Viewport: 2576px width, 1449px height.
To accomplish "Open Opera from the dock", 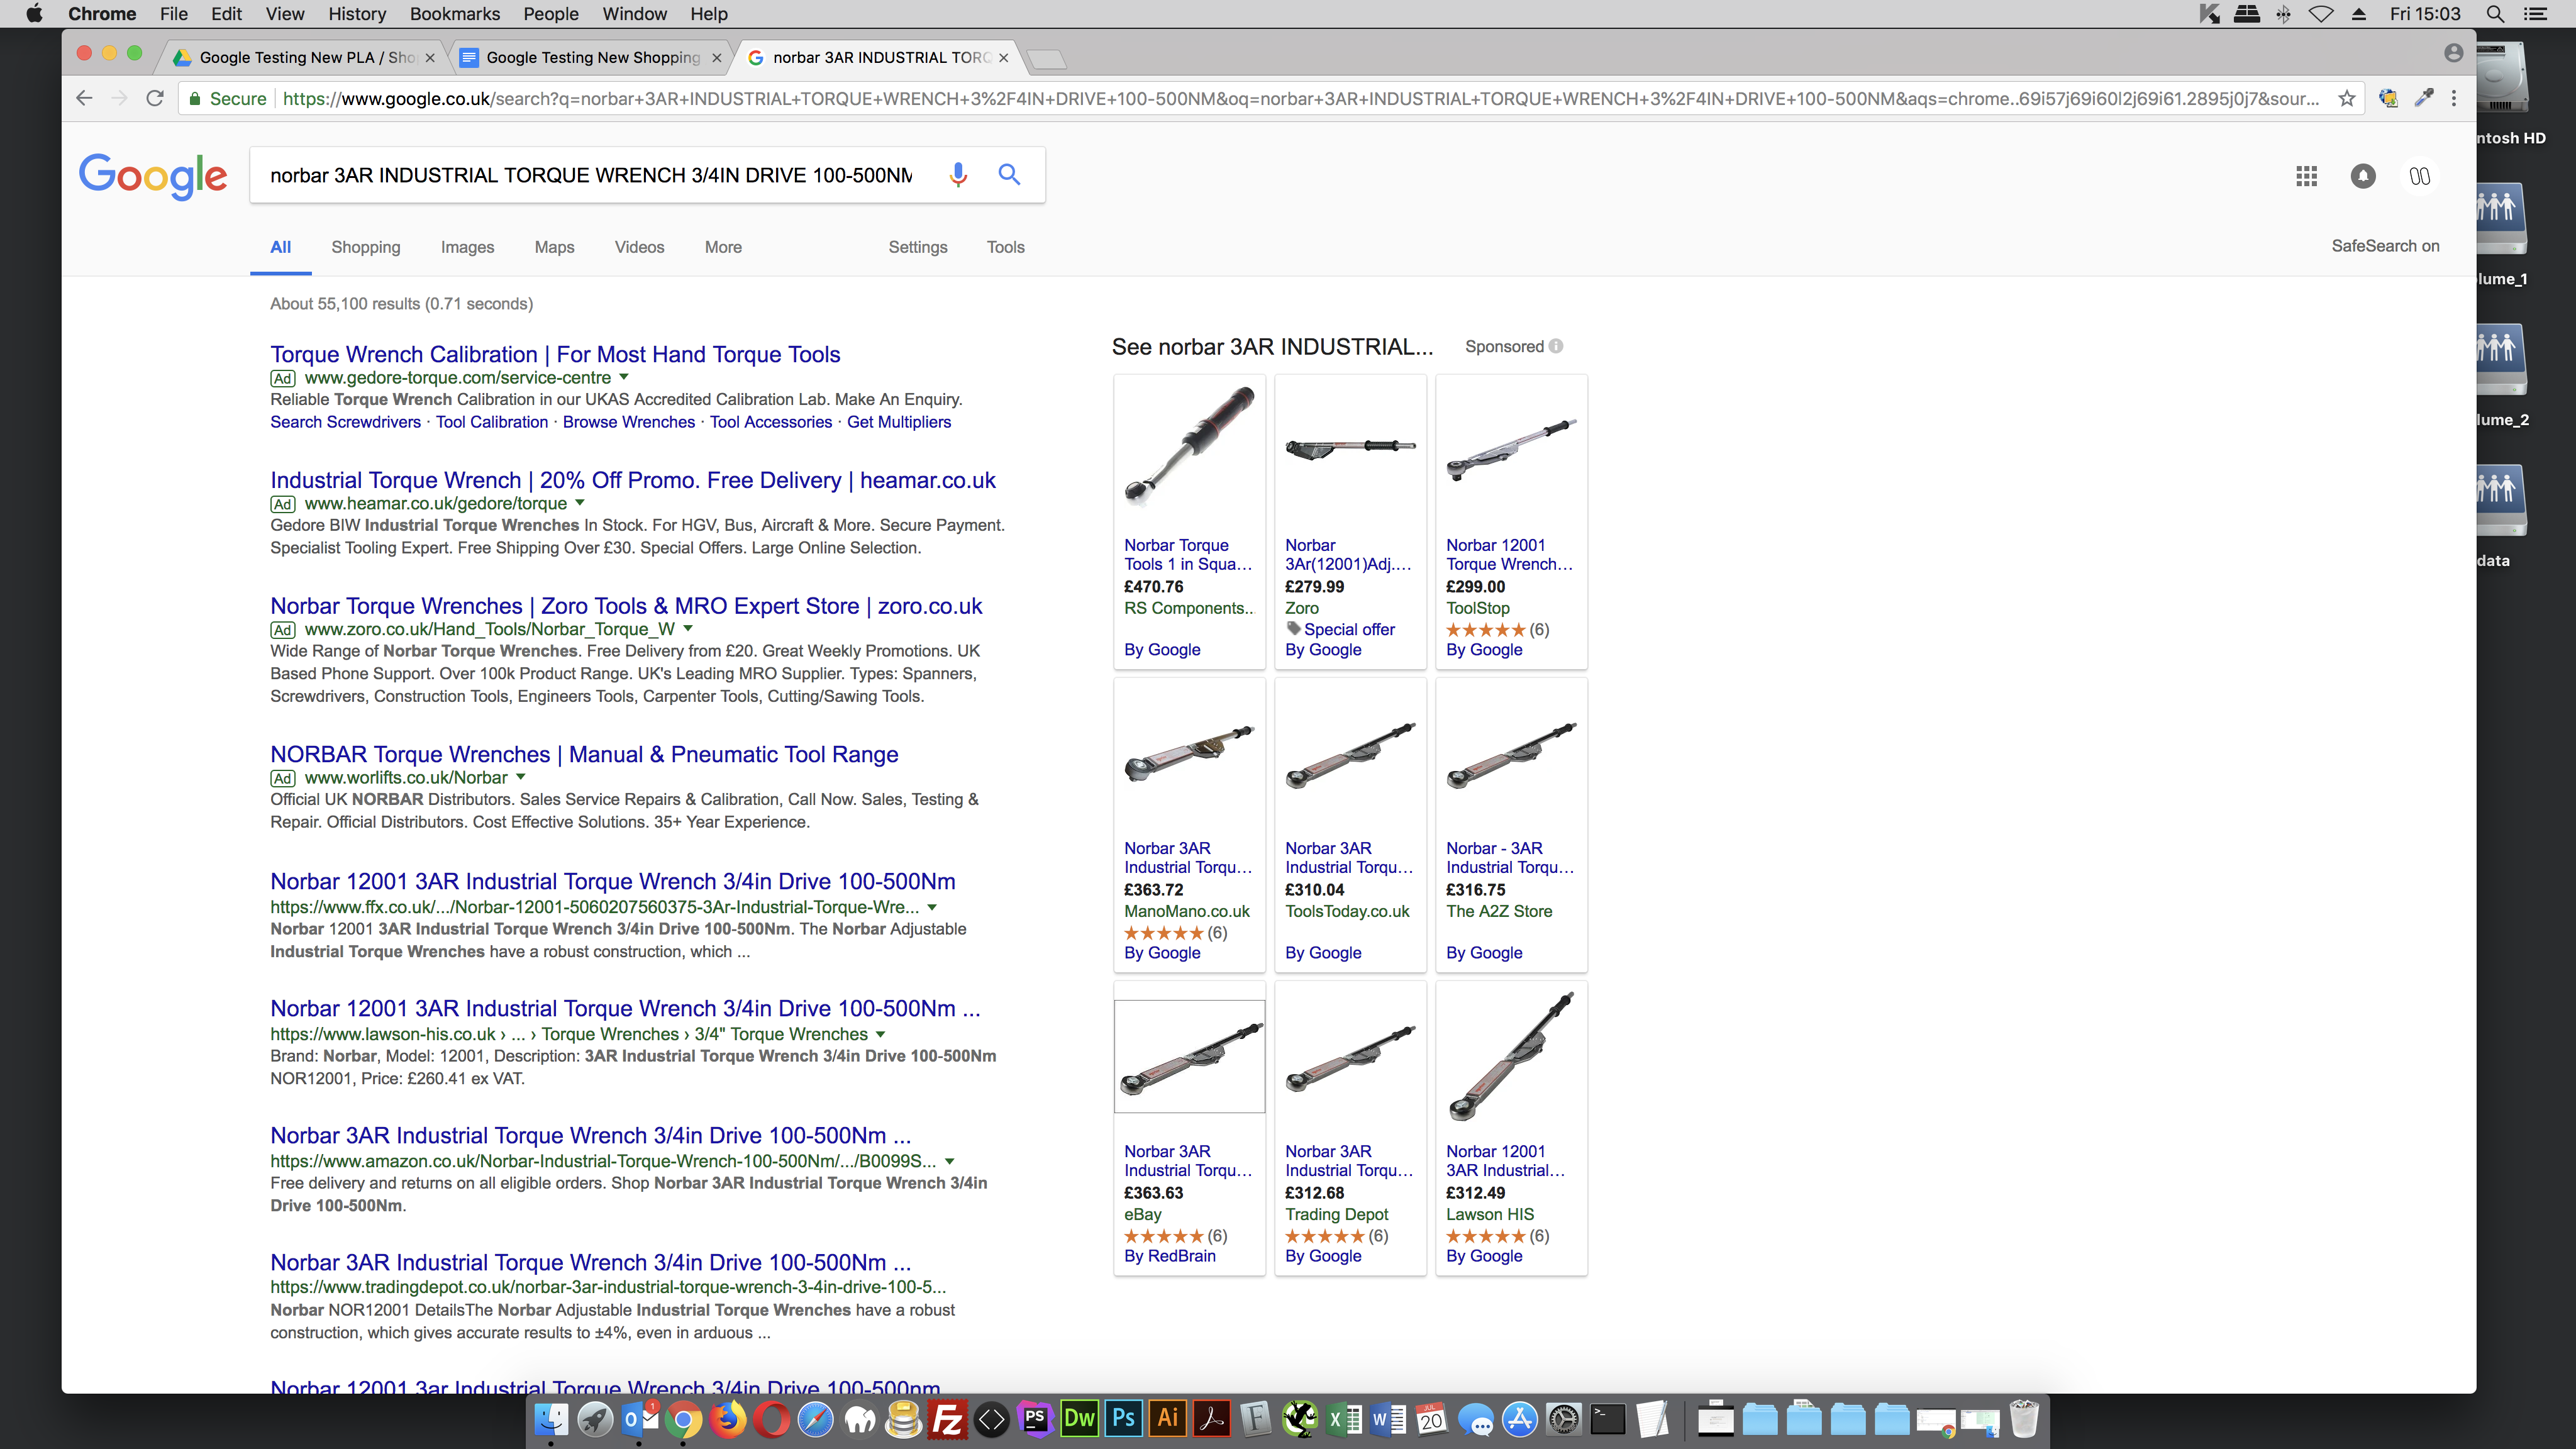I will [771, 1419].
